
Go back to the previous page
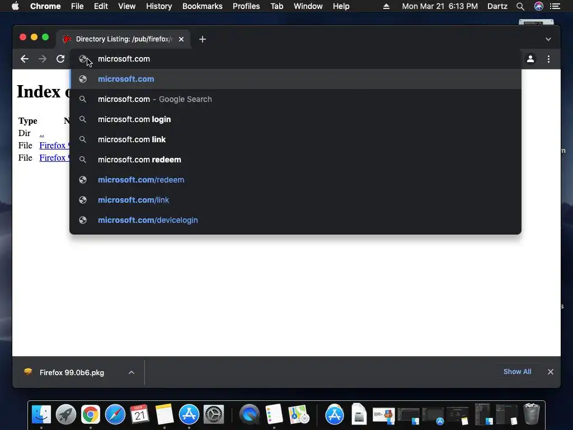pos(25,59)
